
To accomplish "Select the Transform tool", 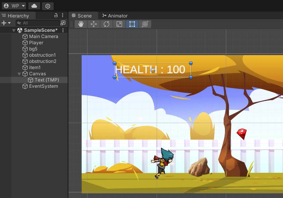I will click(145, 24).
